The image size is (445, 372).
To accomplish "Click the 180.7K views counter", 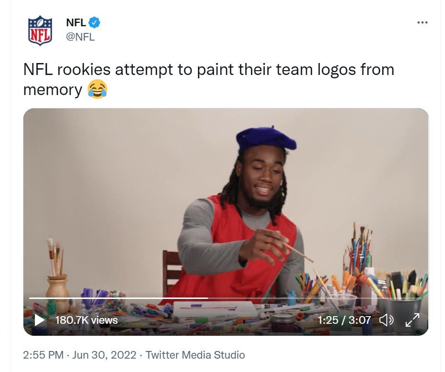I will coord(86,320).
